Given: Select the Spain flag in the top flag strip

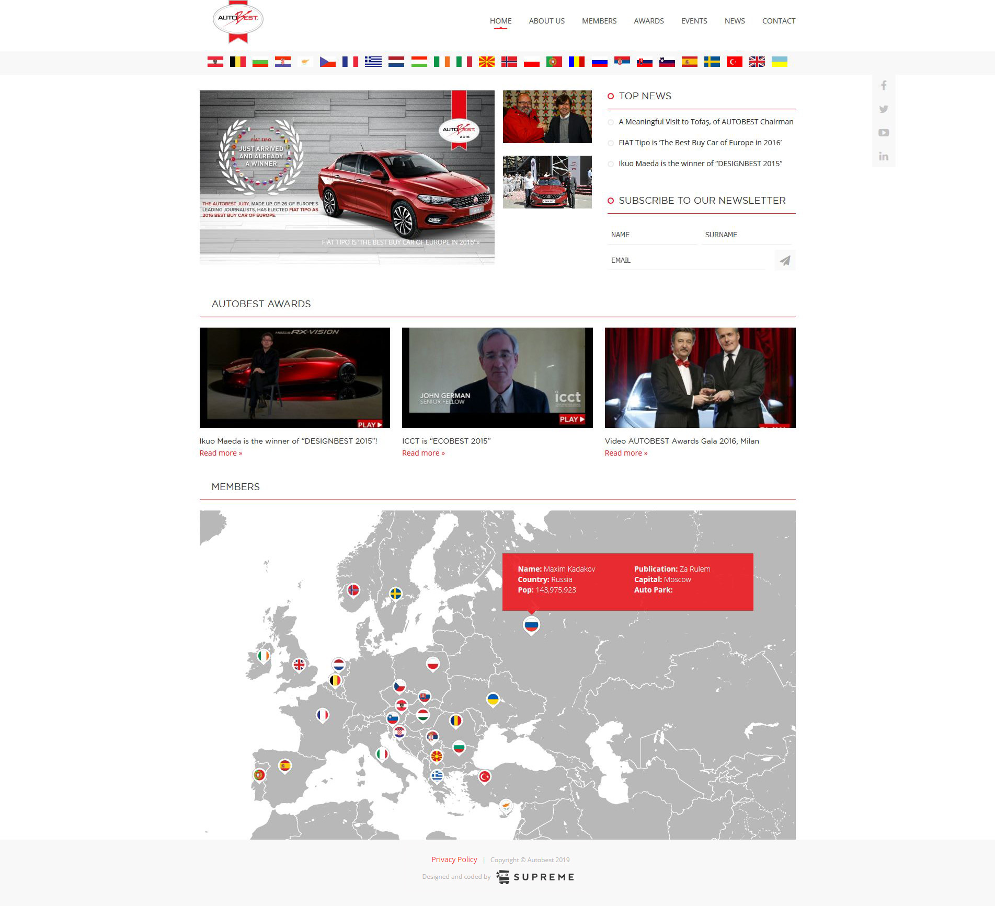Looking at the screenshot, I should pos(690,62).
